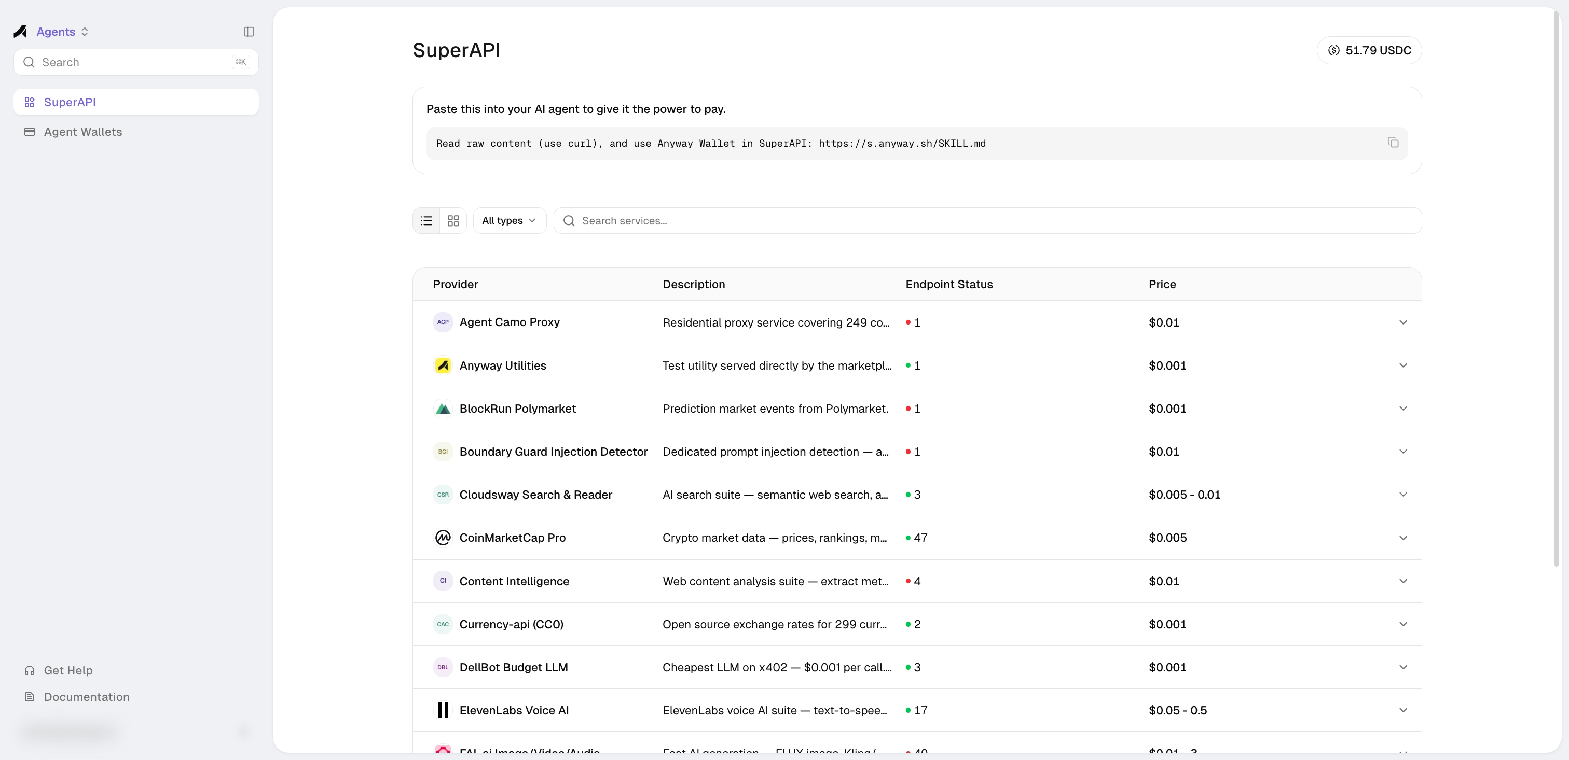
Task: Click the BlockRun Polymarket mountain logo
Action: click(443, 409)
